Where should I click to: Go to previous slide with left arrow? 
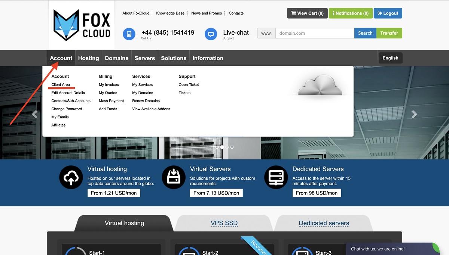pos(35,114)
